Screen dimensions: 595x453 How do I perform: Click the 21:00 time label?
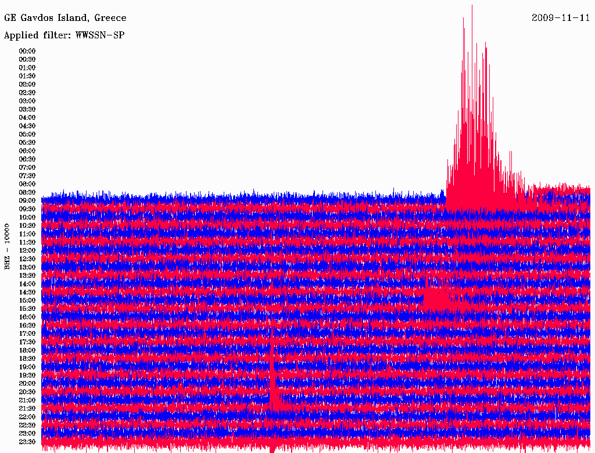point(27,400)
